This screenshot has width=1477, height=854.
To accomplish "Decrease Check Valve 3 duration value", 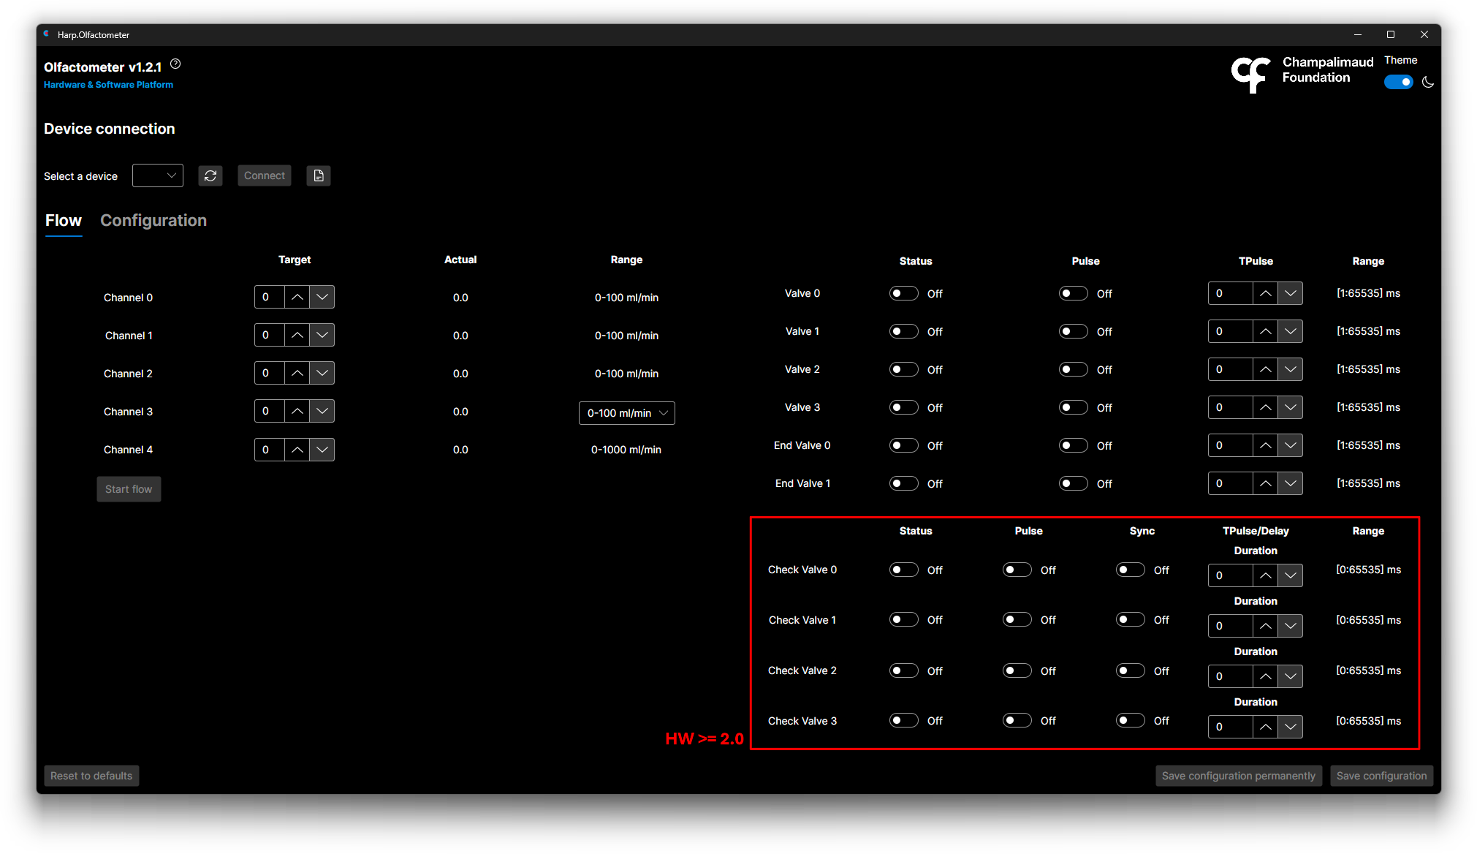I will click(1291, 727).
